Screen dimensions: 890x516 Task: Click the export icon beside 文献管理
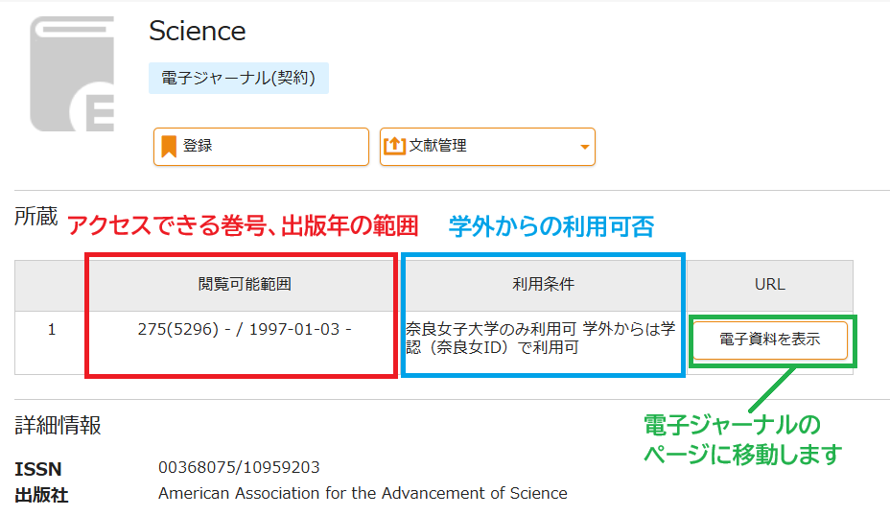point(394,147)
